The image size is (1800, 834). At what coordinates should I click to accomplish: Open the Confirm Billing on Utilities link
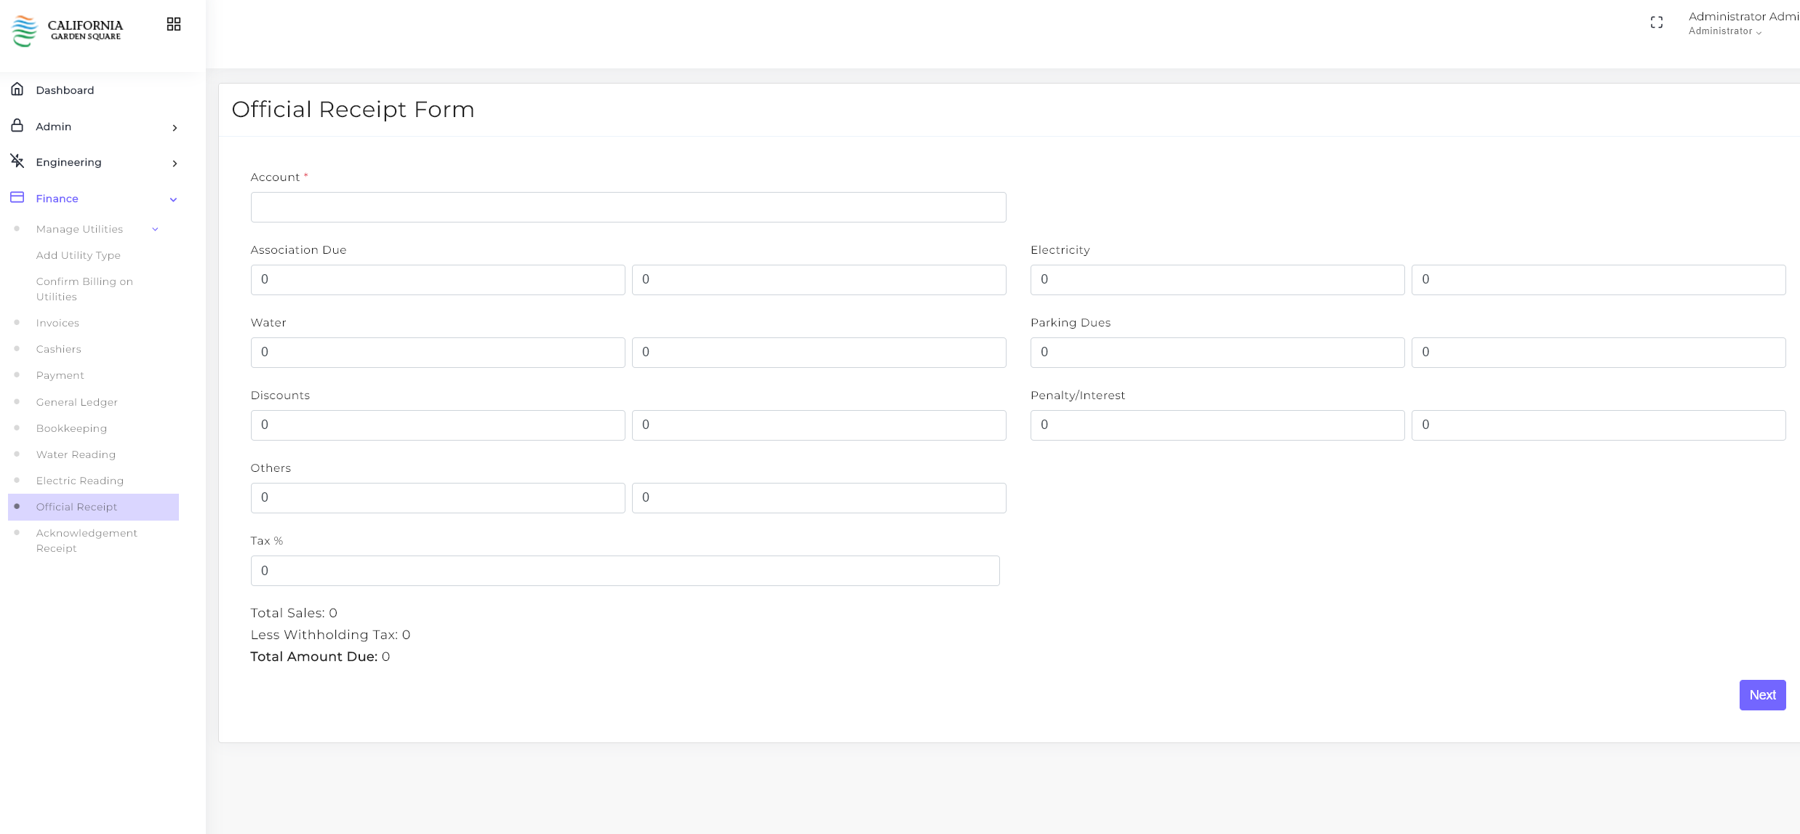click(x=84, y=289)
